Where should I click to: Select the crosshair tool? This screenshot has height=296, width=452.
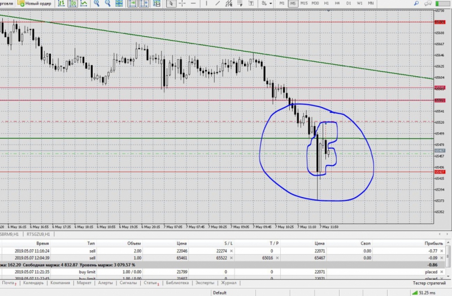[x=182, y=3]
